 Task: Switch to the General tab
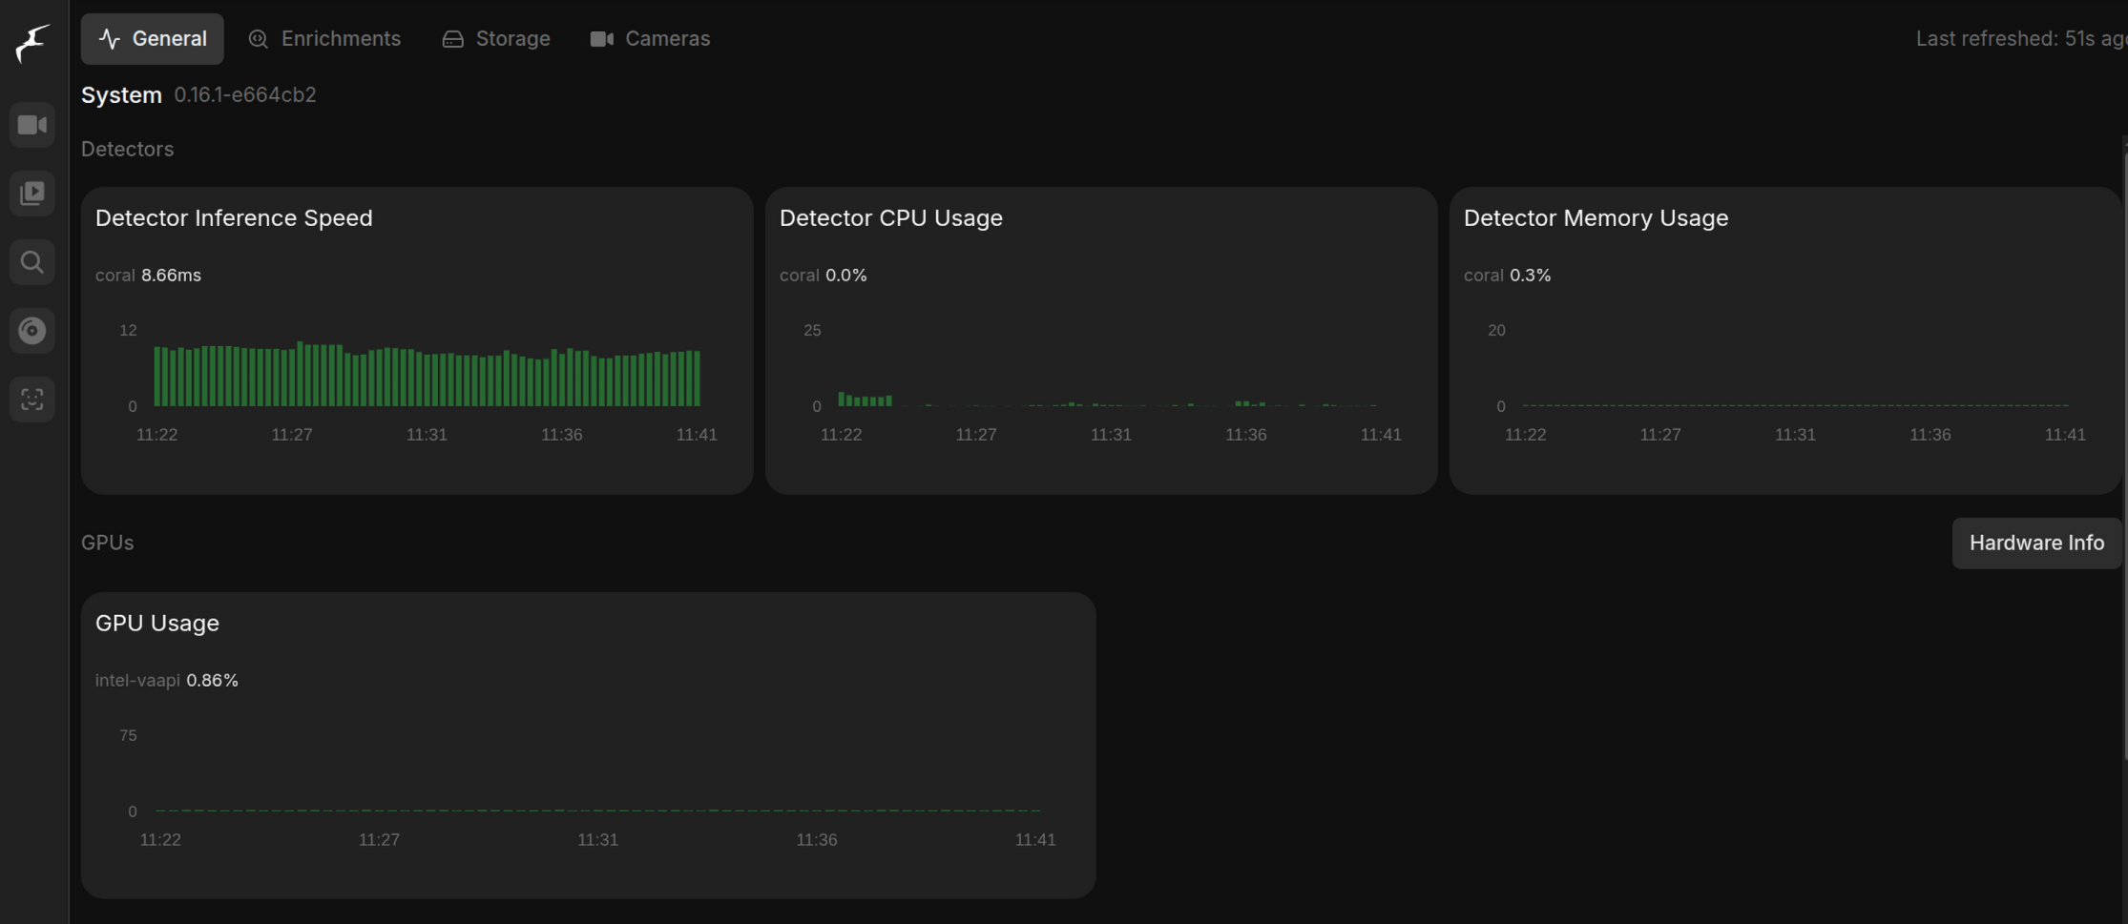[x=153, y=39]
